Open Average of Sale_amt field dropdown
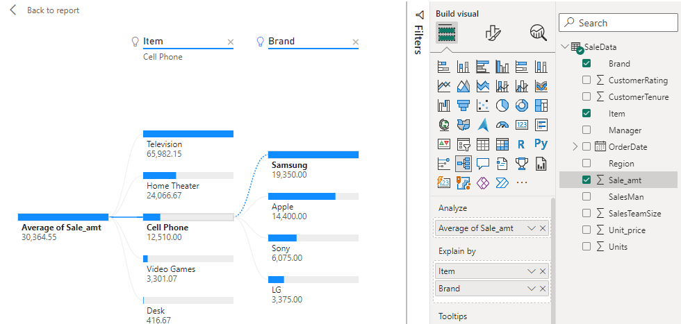This screenshot has width=681, height=324. (531, 228)
